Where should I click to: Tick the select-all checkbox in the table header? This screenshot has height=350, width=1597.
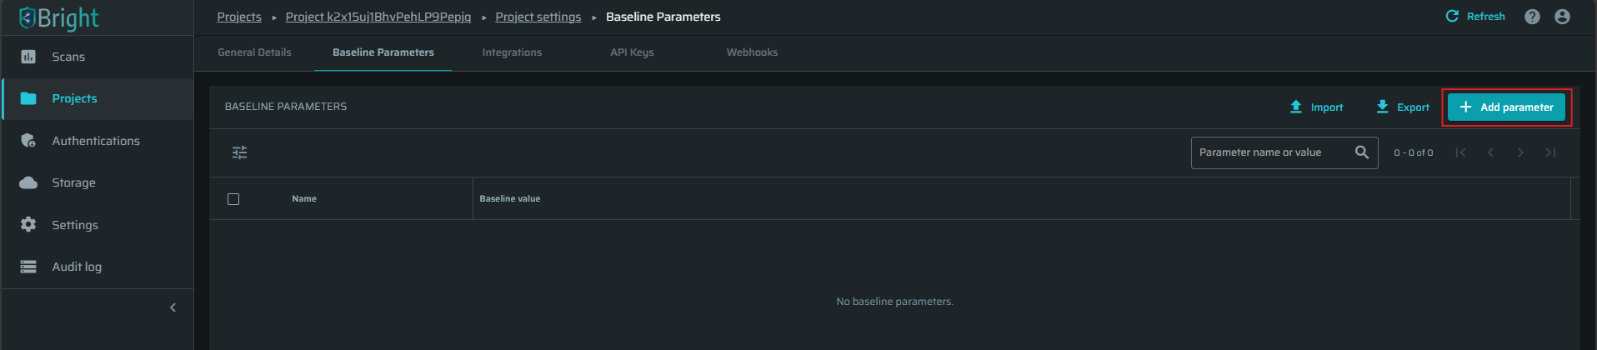pyautogui.click(x=233, y=199)
